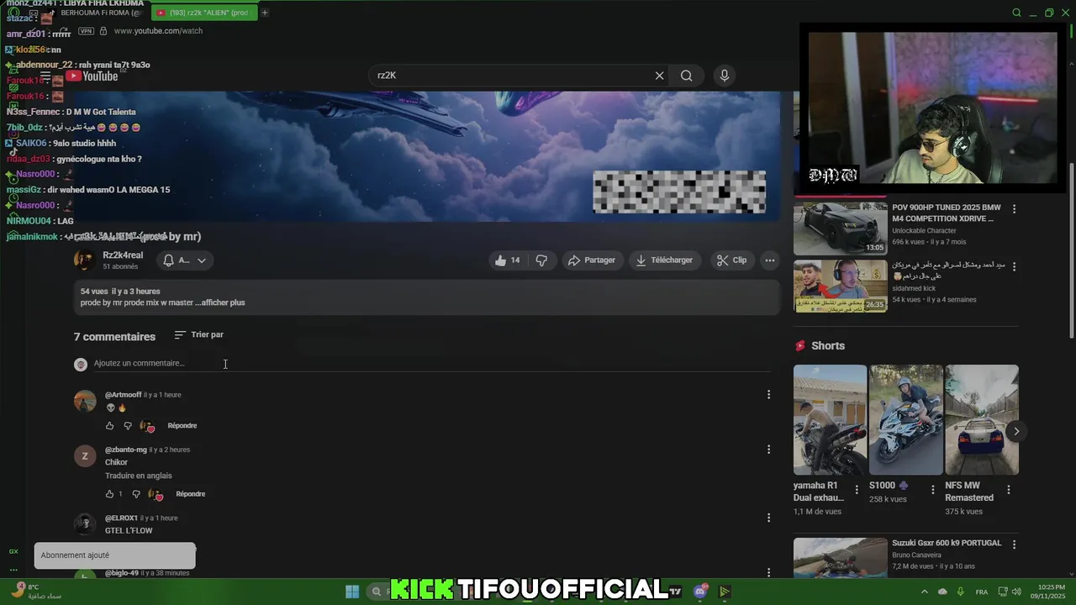Open the YouTube hamburger guide menu
Viewport: 1076px width, 605px height.
click(46, 76)
